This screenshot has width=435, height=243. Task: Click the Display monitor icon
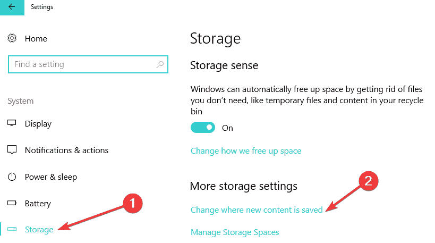pos(12,124)
